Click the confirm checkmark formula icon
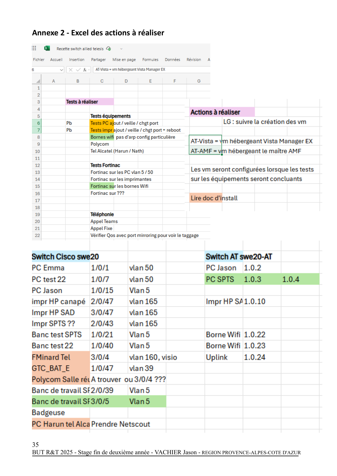Image resolution: width=337 pixels, height=476 pixels. 78,70
